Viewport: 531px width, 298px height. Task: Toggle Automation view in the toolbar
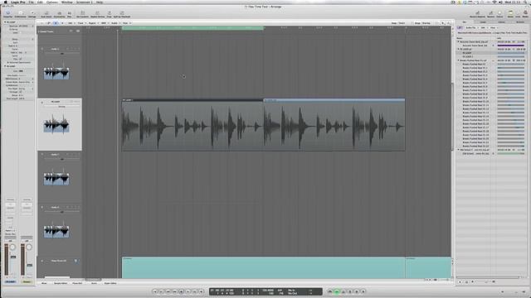59,14
